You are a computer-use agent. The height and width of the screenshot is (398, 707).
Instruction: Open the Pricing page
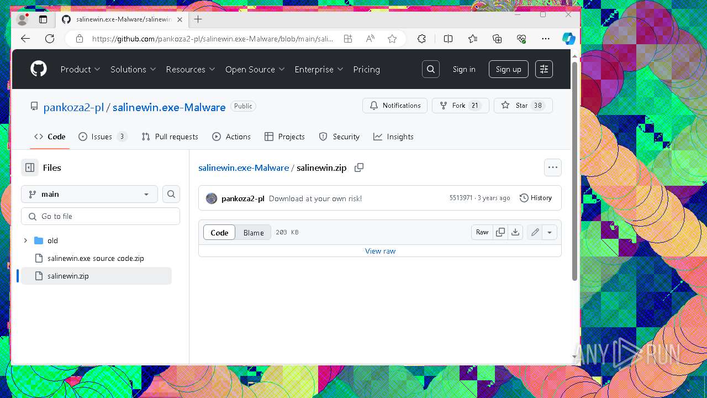pyautogui.click(x=367, y=69)
